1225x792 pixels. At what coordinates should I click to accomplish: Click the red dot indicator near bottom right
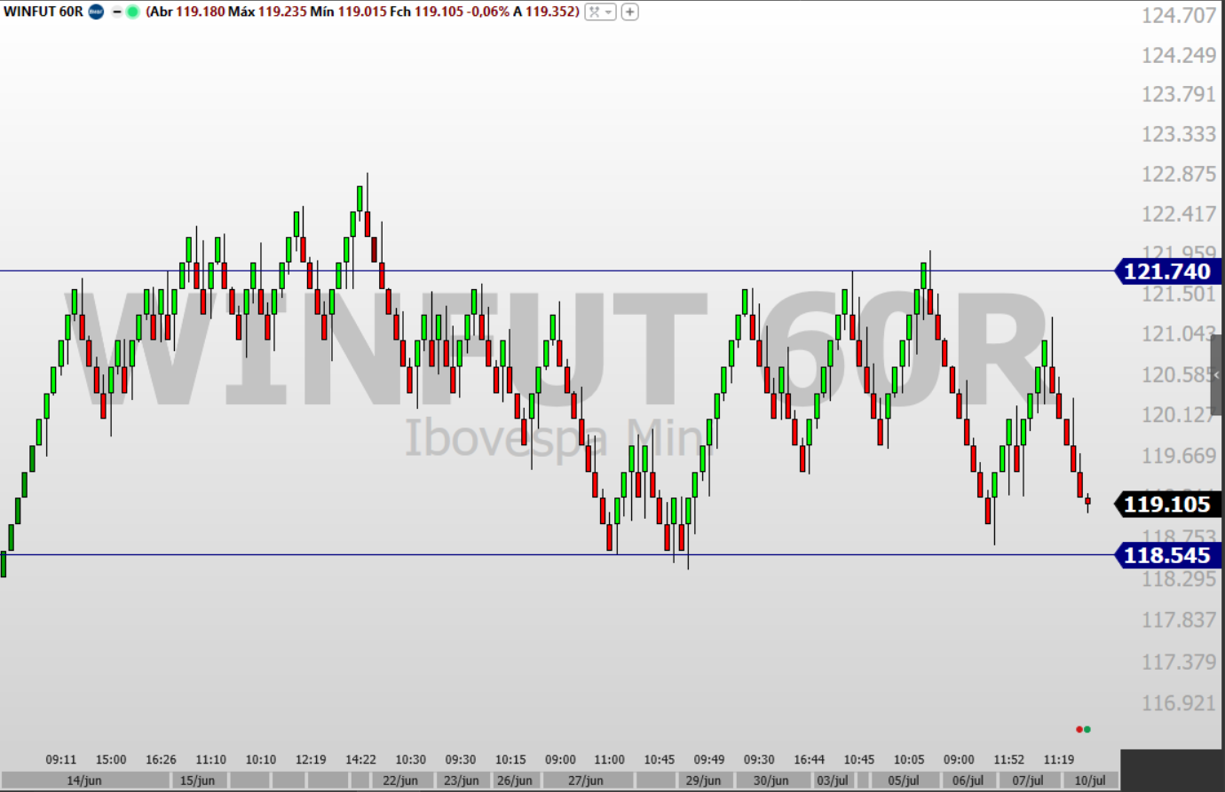[x=1079, y=729]
